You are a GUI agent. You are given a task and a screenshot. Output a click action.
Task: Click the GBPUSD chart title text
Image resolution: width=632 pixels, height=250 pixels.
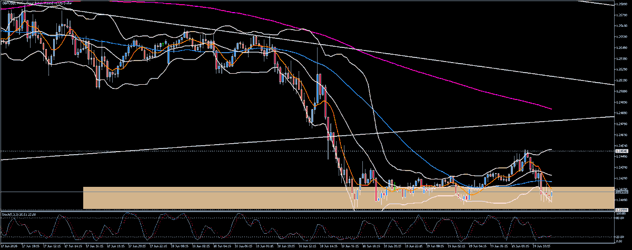pos(36,3)
